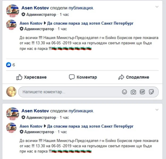The height and width of the screenshot is (159, 166).
Task: Open the sticker picker icon
Action: pos(151,92)
